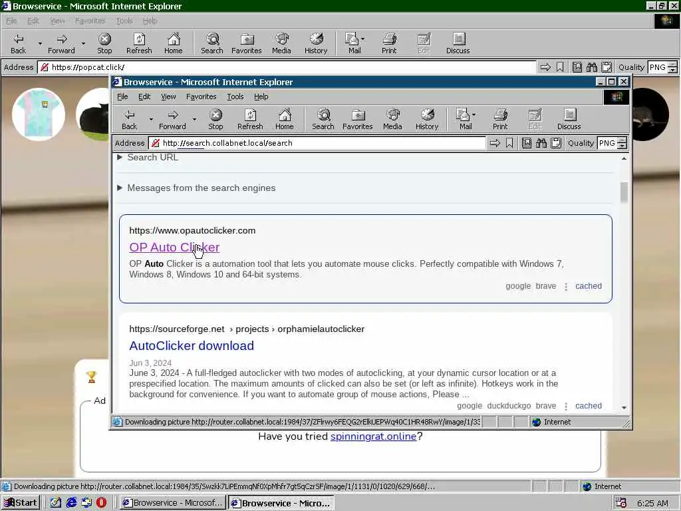Click Internet Explorer quick launch icon on taskbar
Viewport: 681px width, 511px height.
point(71,503)
